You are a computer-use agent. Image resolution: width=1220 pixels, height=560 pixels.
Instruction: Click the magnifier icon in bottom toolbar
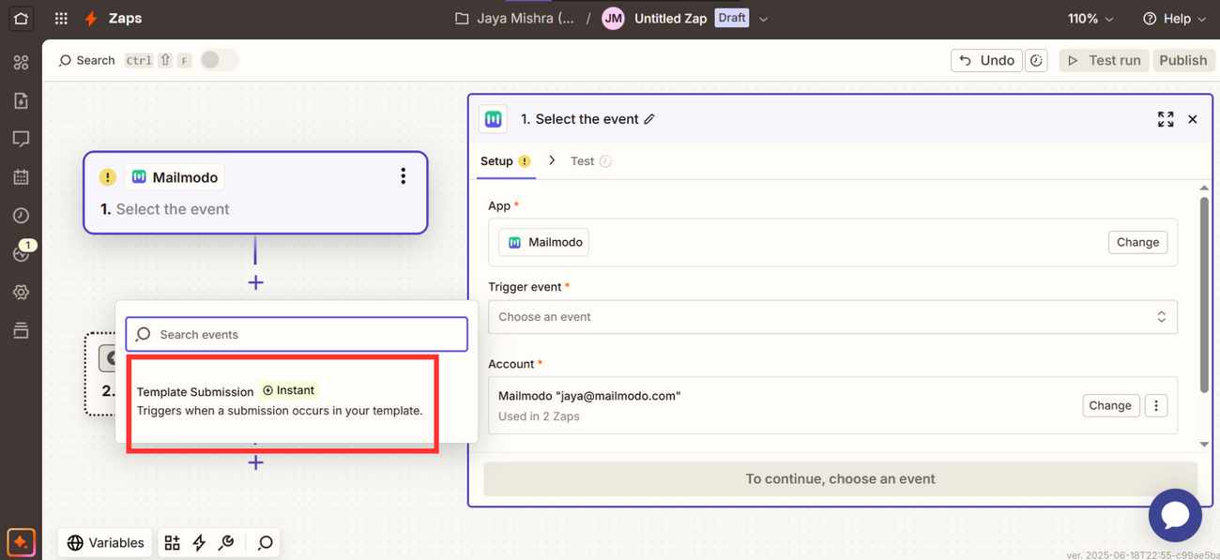pyautogui.click(x=266, y=542)
